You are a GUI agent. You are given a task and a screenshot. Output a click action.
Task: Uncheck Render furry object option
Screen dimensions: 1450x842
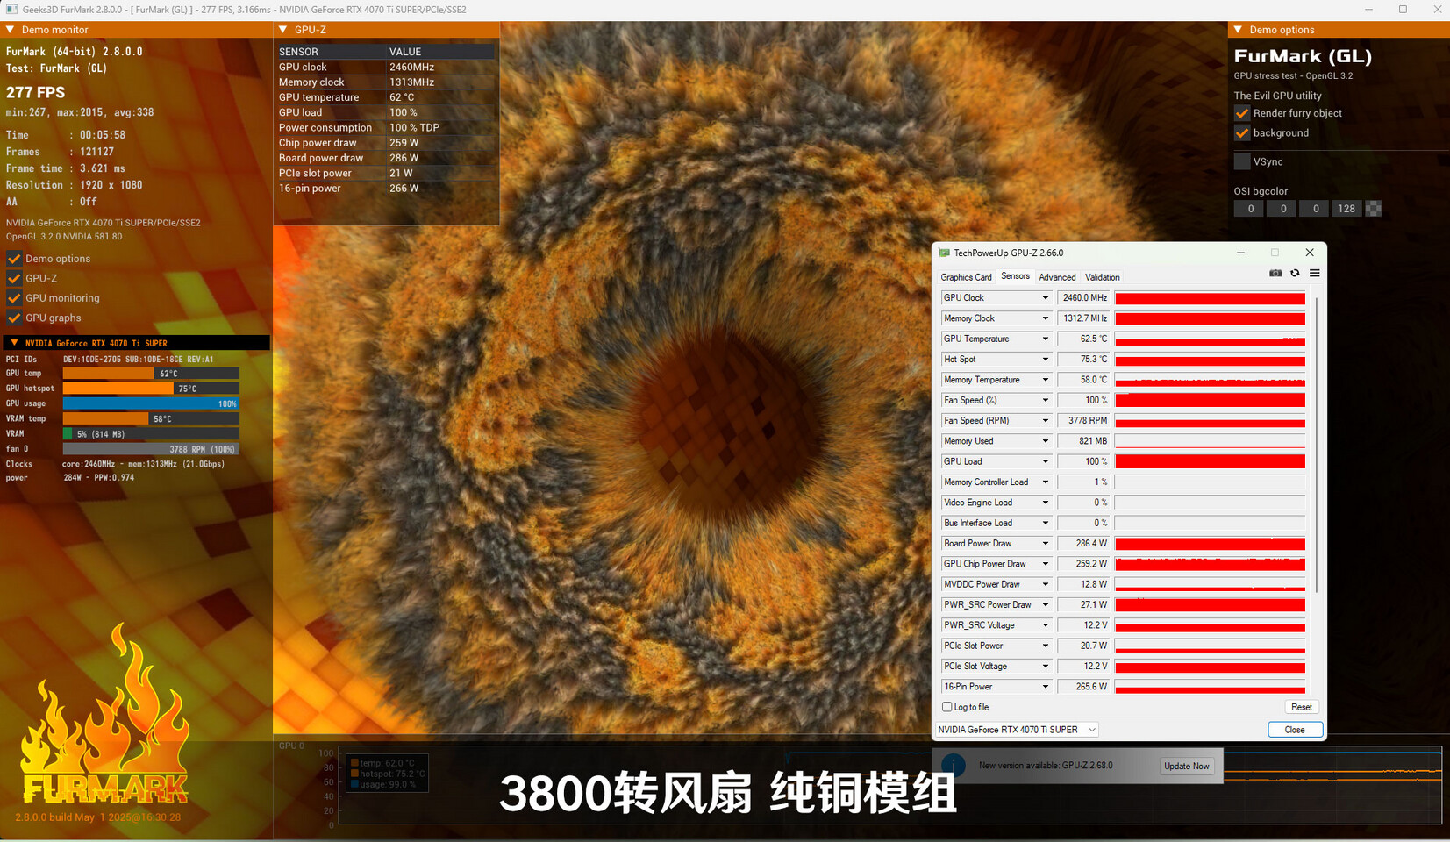(1242, 113)
